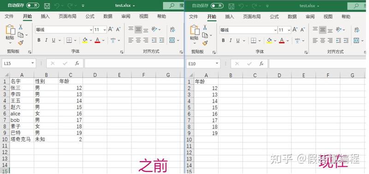Click column C header in the L15 window

pos(71,75)
